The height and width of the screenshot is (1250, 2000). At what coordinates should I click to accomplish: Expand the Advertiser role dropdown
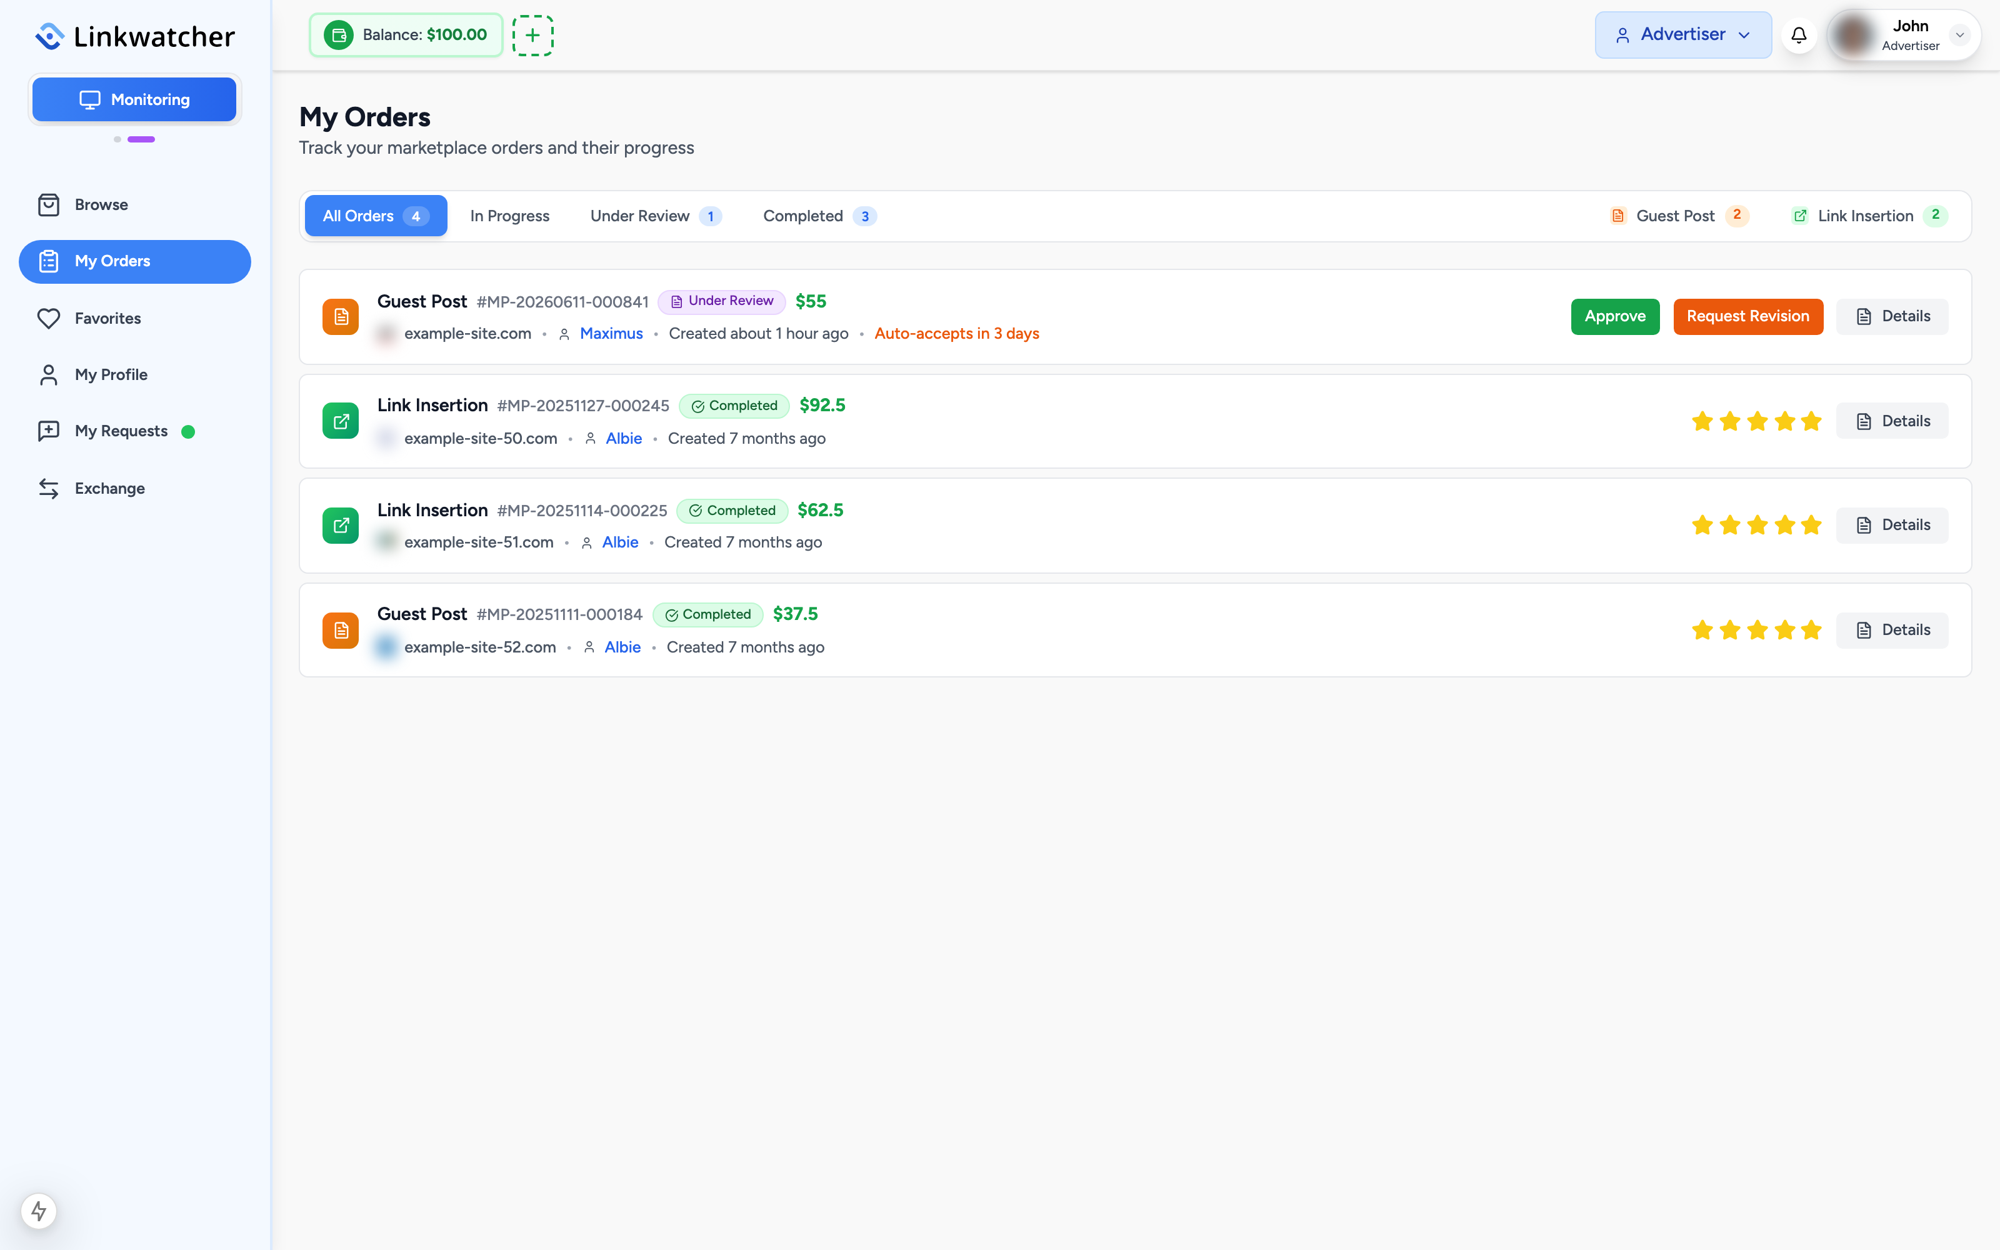[x=1682, y=35]
